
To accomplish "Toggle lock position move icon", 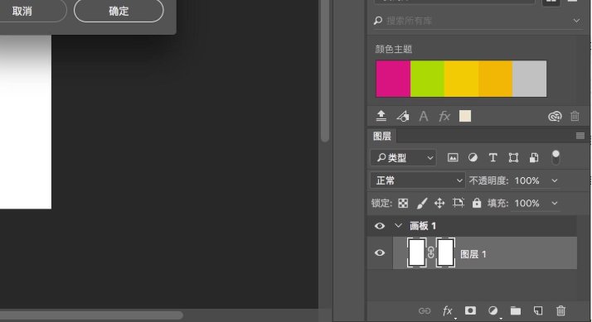I will coord(439,204).
